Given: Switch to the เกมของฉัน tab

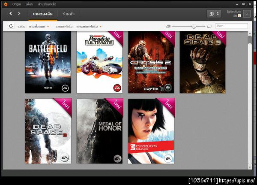Looking at the screenshot, I should [43, 14].
